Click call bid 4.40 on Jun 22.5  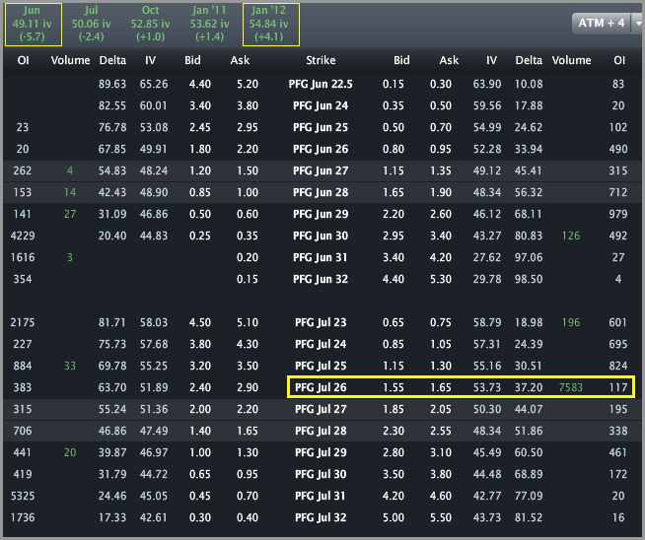pos(200,84)
